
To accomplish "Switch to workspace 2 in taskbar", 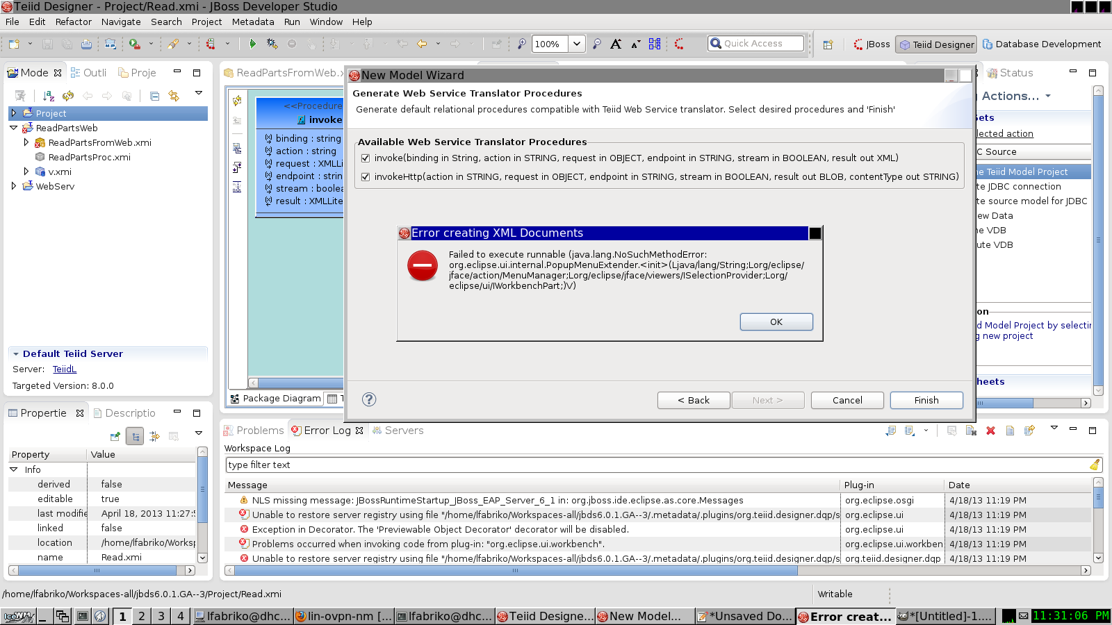I will [142, 616].
